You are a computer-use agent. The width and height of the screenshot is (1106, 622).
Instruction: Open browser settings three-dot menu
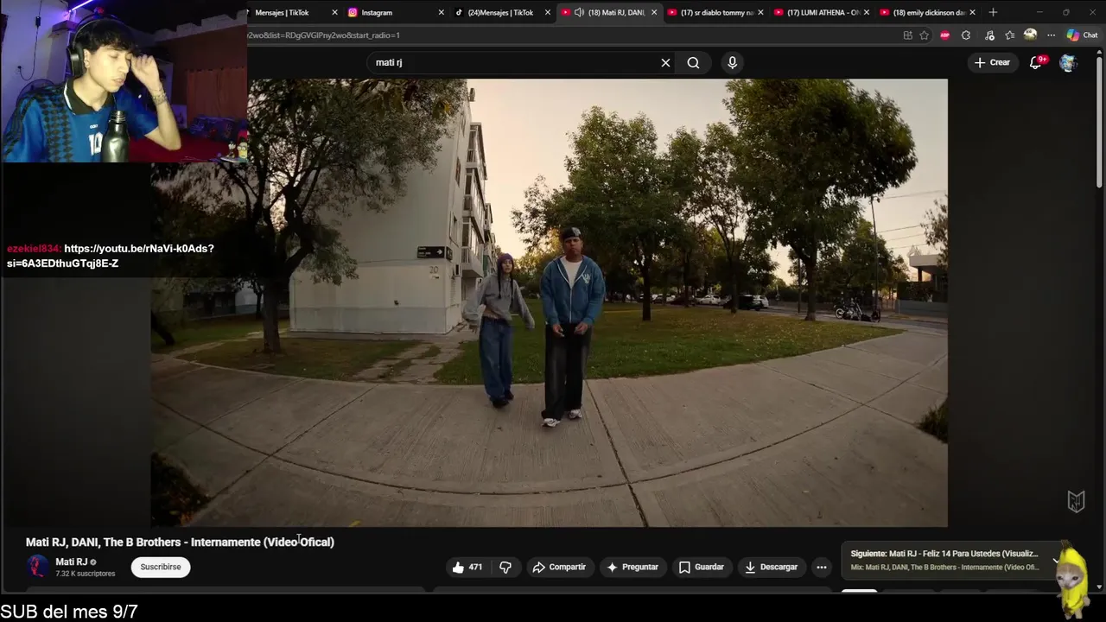(1051, 35)
